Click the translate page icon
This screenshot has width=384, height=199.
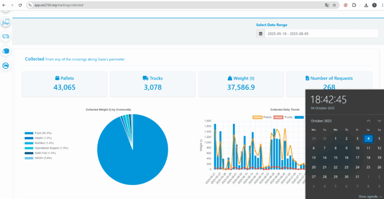327,5
